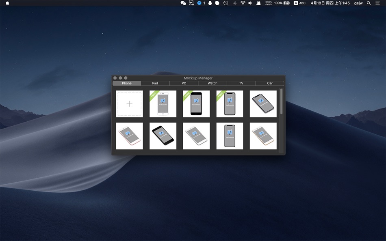The height and width of the screenshot is (241, 386).
Task: Select the tilted rose gold iPhone mockup
Action: (x=129, y=136)
